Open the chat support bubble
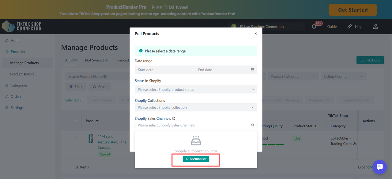The width and height of the screenshot is (392, 179). pos(379,167)
